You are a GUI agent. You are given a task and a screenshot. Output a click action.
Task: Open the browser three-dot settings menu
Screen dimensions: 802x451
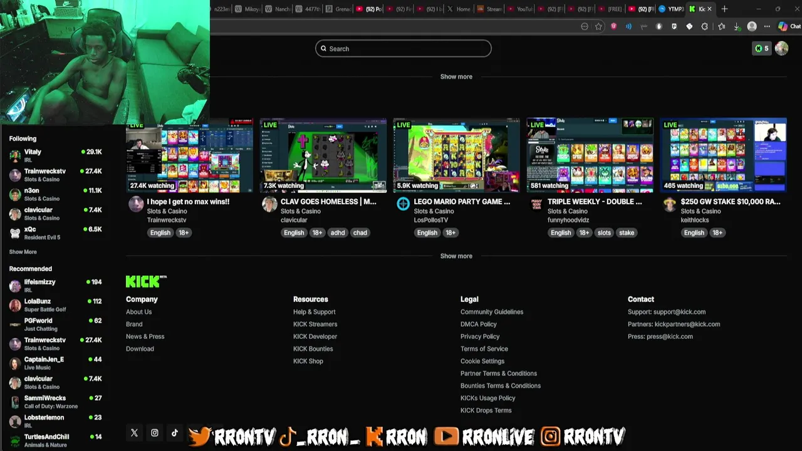pos(767,26)
